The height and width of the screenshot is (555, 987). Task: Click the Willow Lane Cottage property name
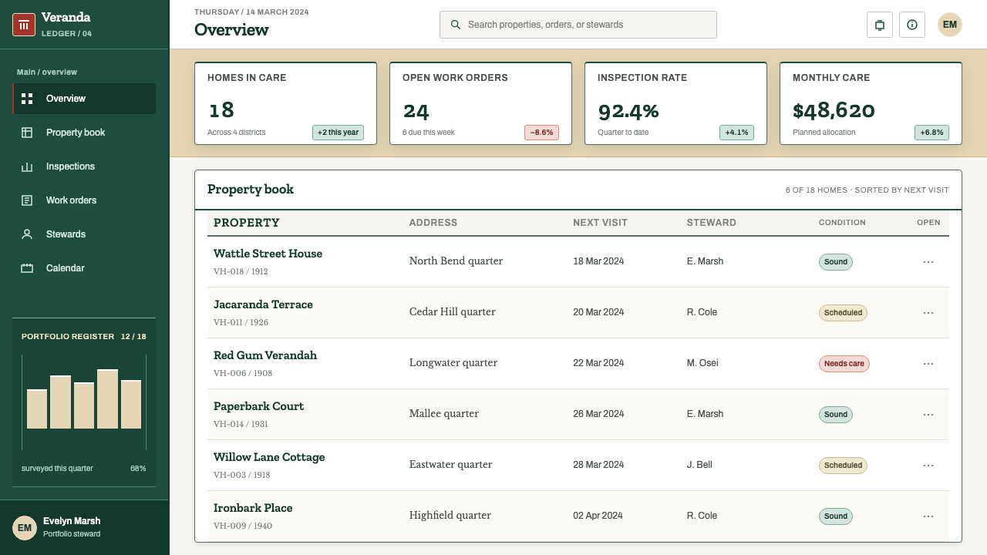click(x=269, y=457)
